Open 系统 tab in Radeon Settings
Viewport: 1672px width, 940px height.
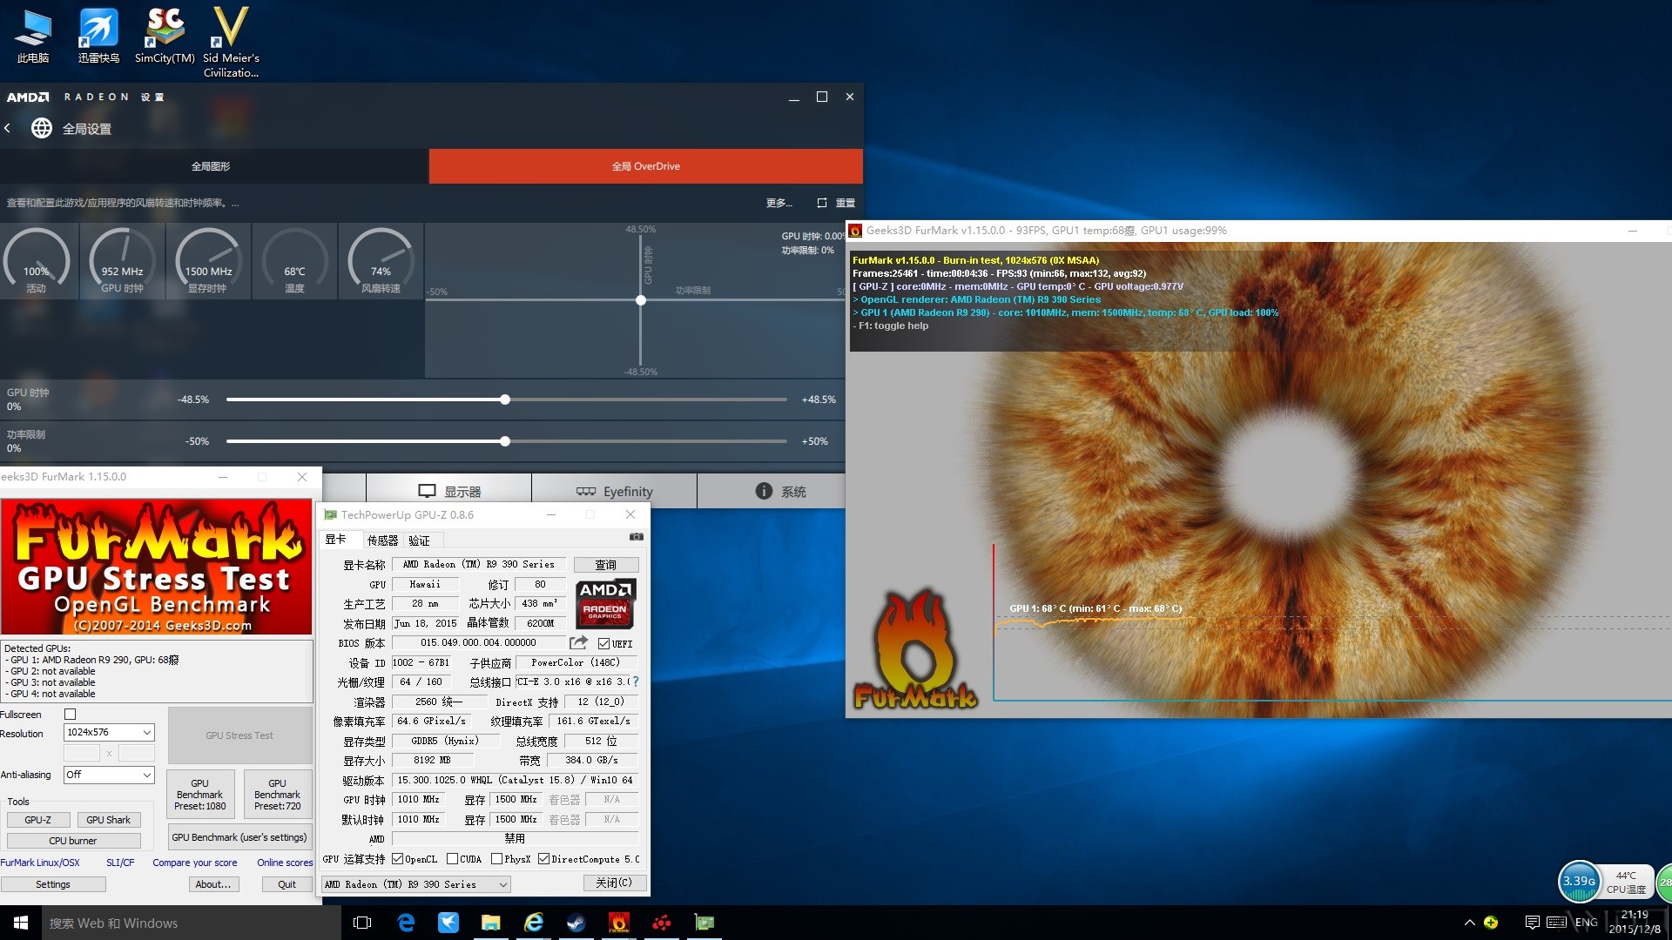[779, 492]
